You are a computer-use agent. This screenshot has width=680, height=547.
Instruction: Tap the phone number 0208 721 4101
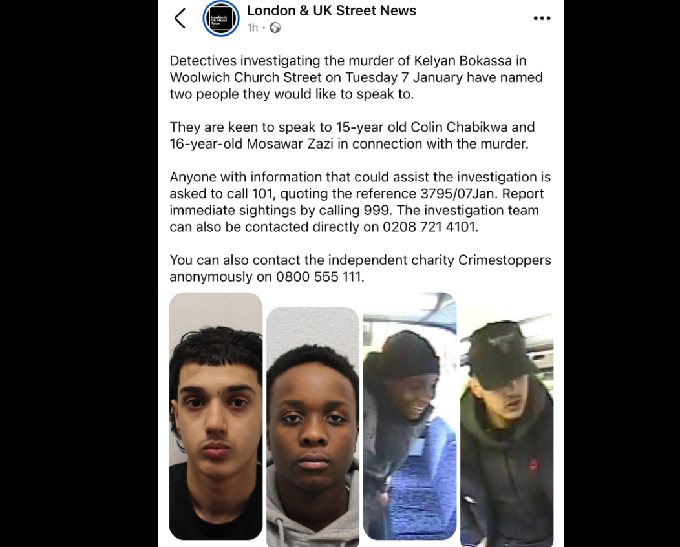click(x=429, y=227)
